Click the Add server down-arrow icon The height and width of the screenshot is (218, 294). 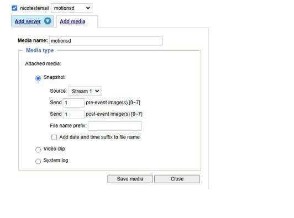pos(48,21)
